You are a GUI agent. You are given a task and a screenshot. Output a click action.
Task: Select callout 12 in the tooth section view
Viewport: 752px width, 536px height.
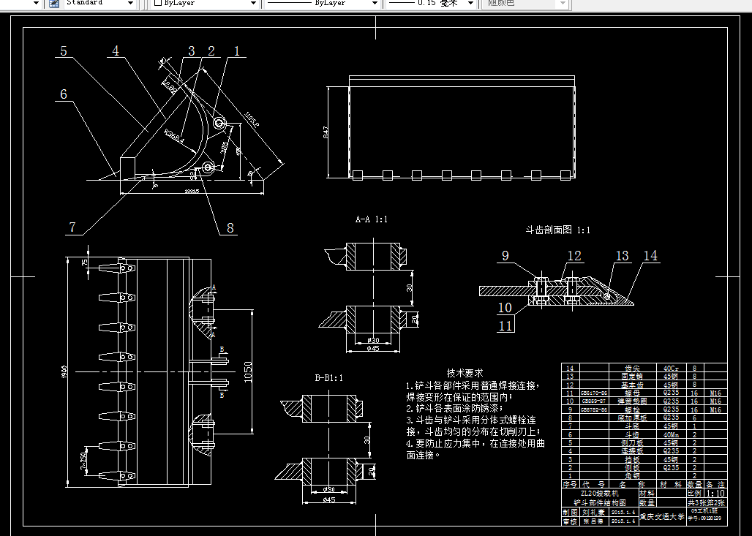click(x=574, y=256)
